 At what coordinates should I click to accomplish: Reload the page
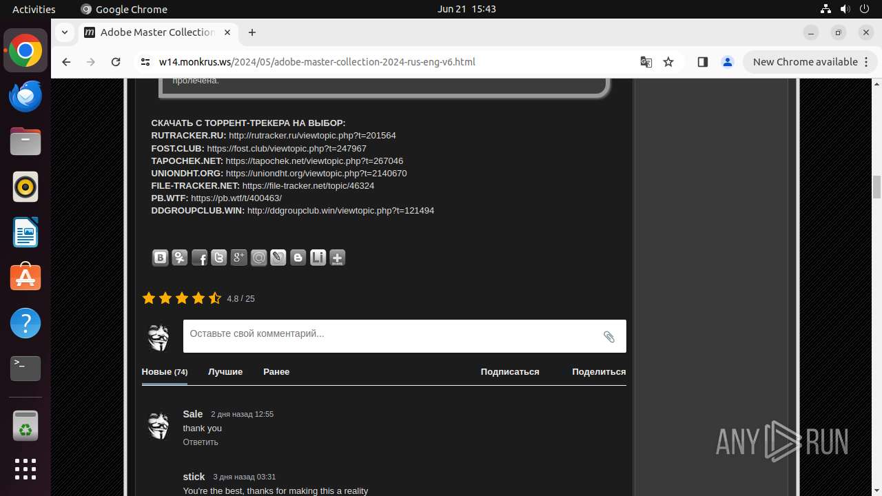tap(116, 62)
